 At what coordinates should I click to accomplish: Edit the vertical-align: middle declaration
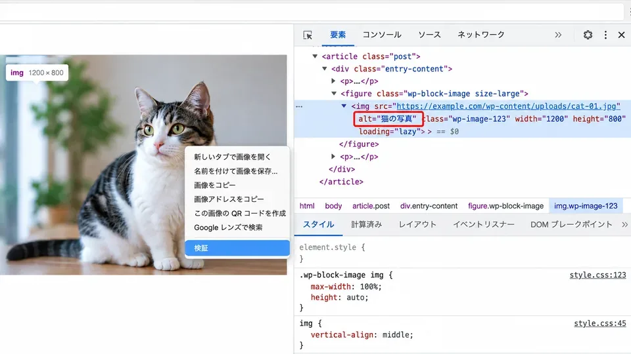tap(362, 335)
